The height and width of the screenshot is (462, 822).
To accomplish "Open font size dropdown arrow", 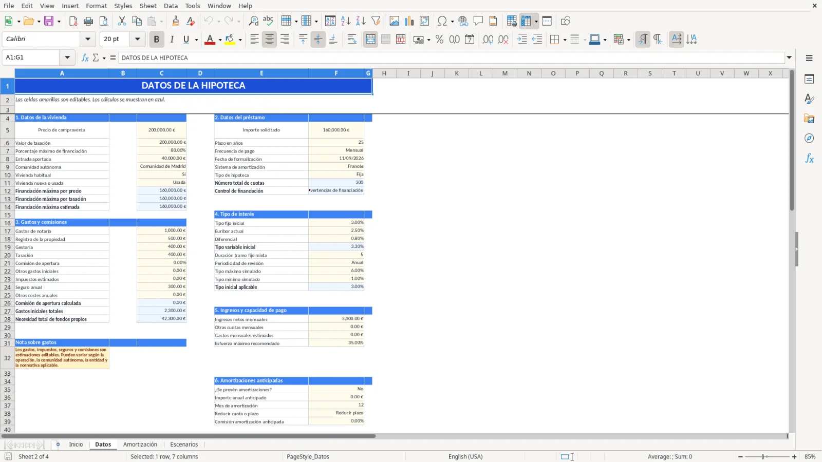I will tap(137, 39).
